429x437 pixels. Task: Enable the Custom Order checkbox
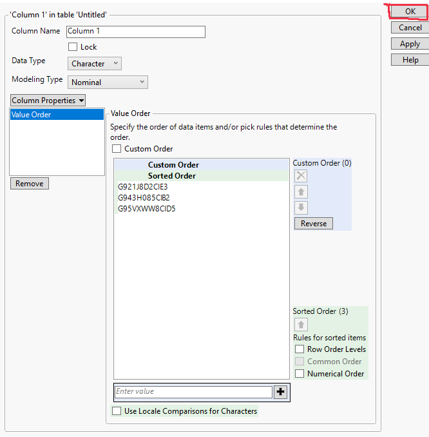coord(117,148)
